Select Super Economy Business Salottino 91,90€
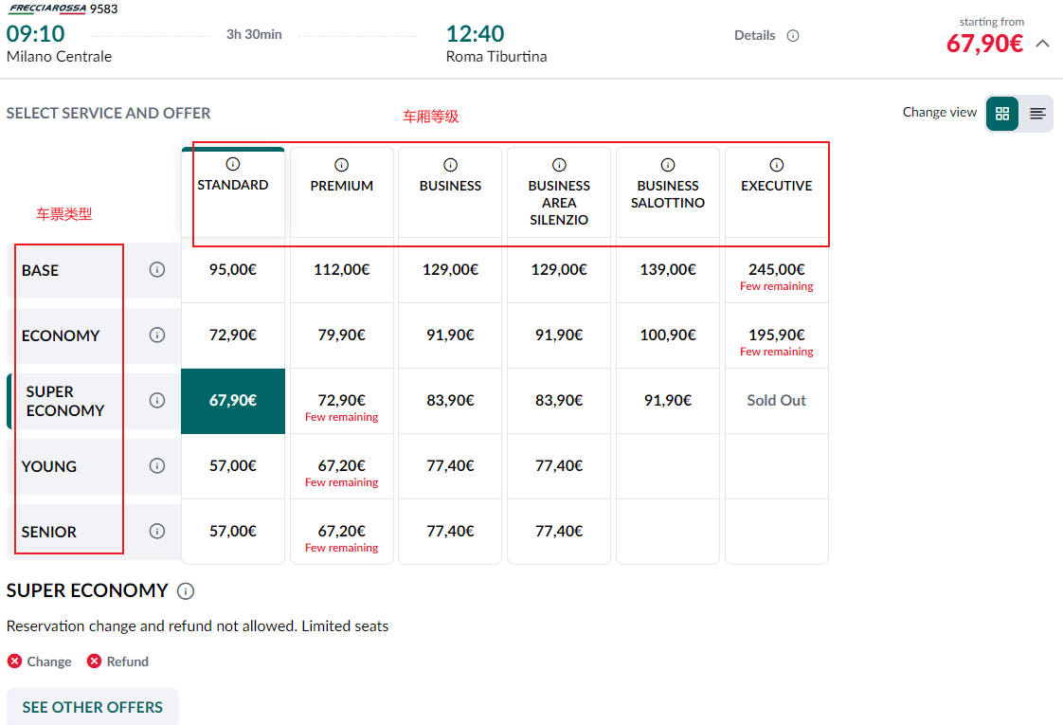The height and width of the screenshot is (725, 1063). coord(668,400)
